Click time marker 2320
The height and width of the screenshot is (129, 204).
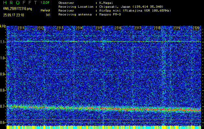pyautogui.click(x=196, y=28)
